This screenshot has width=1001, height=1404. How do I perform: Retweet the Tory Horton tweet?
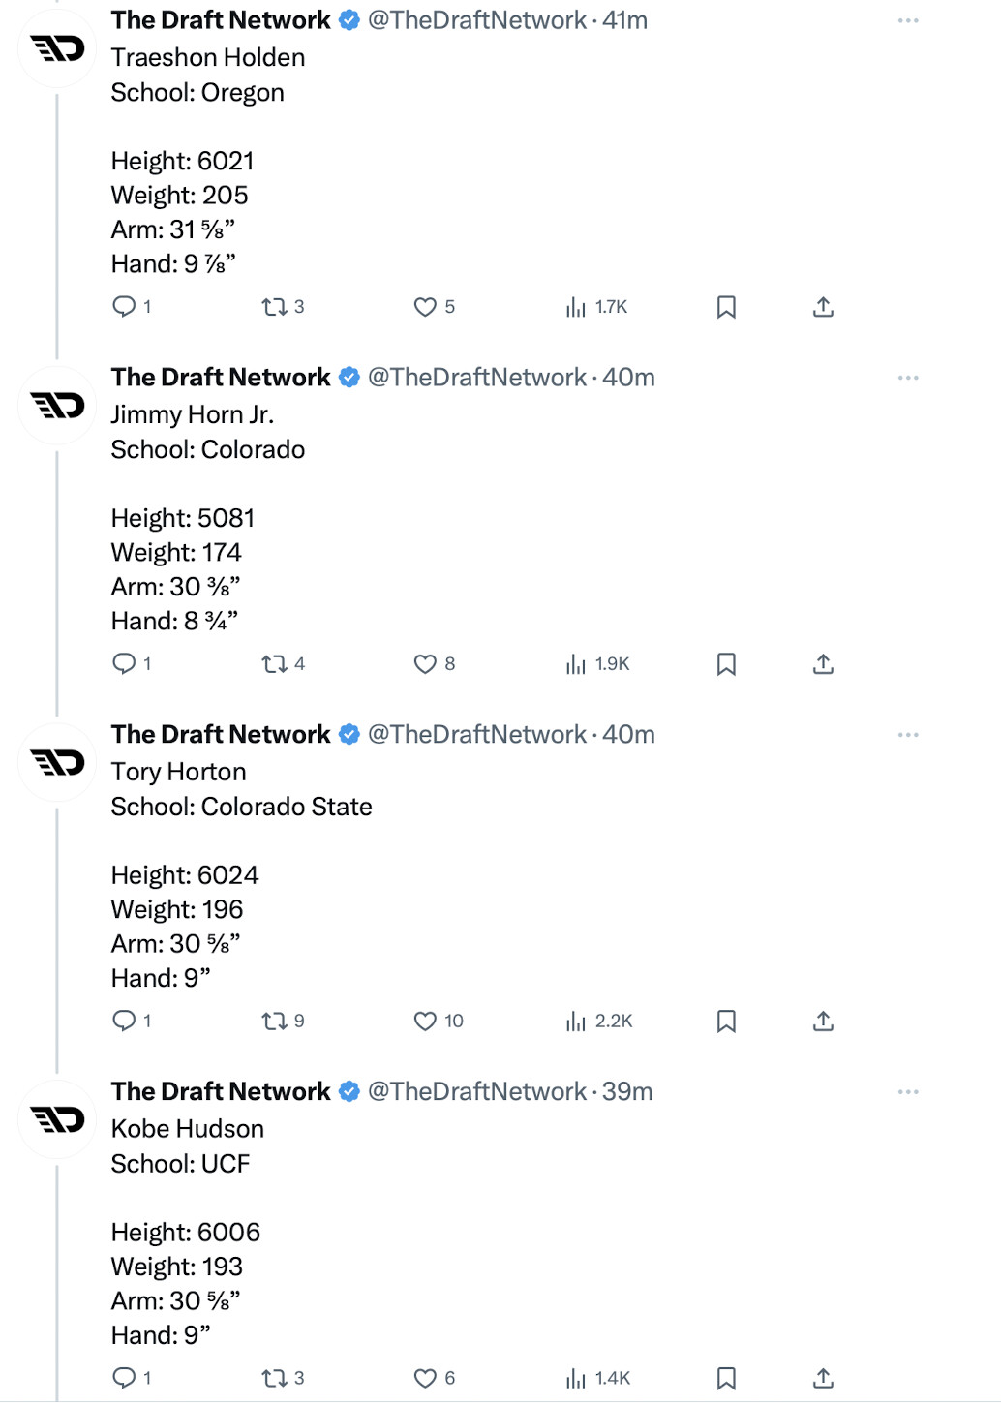point(275,1022)
